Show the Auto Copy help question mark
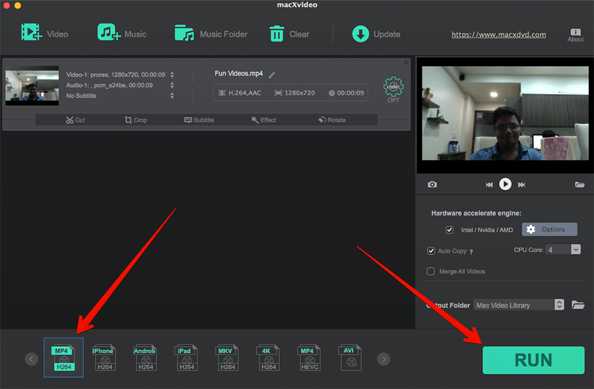Image resolution: width=594 pixels, height=389 pixels. coord(471,252)
